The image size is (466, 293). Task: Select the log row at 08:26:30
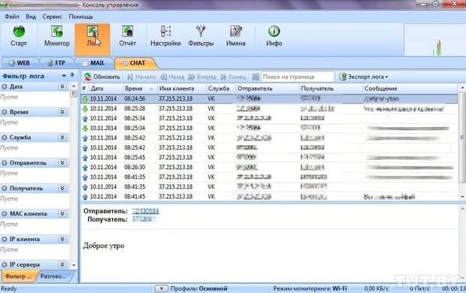269,167
